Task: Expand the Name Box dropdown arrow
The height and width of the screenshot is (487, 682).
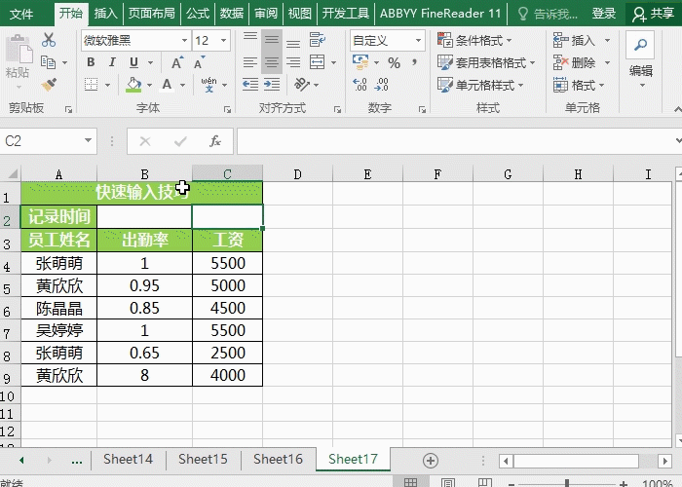Action: pyautogui.click(x=88, y=140)
